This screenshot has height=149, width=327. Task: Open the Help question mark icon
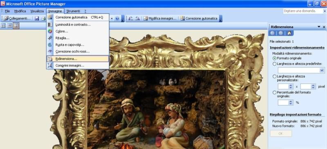coord(117,18)
